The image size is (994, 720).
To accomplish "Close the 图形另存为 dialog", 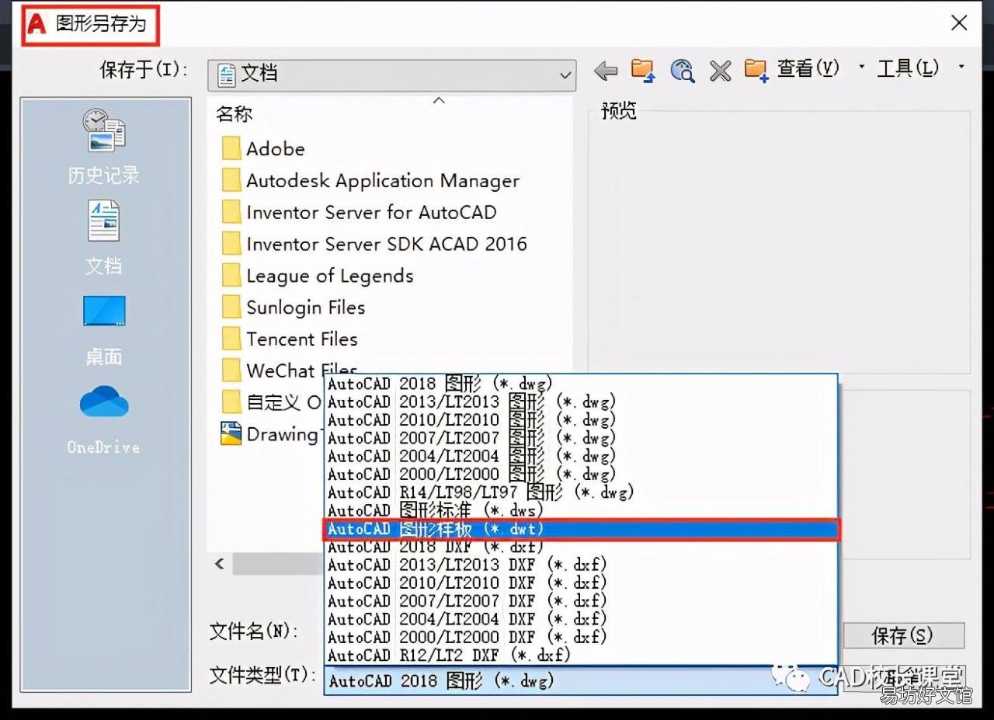I will pyautogui.click(x=959, y=23).
